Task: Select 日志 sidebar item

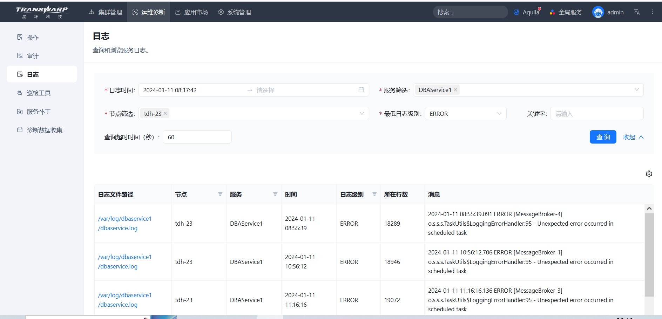Action: coord(42,74)
